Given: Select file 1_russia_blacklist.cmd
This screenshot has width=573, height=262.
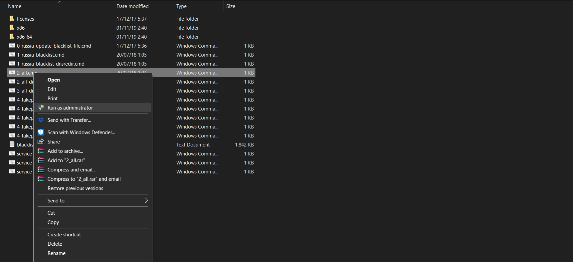Looking at the screenshot, I should point(41,55).
